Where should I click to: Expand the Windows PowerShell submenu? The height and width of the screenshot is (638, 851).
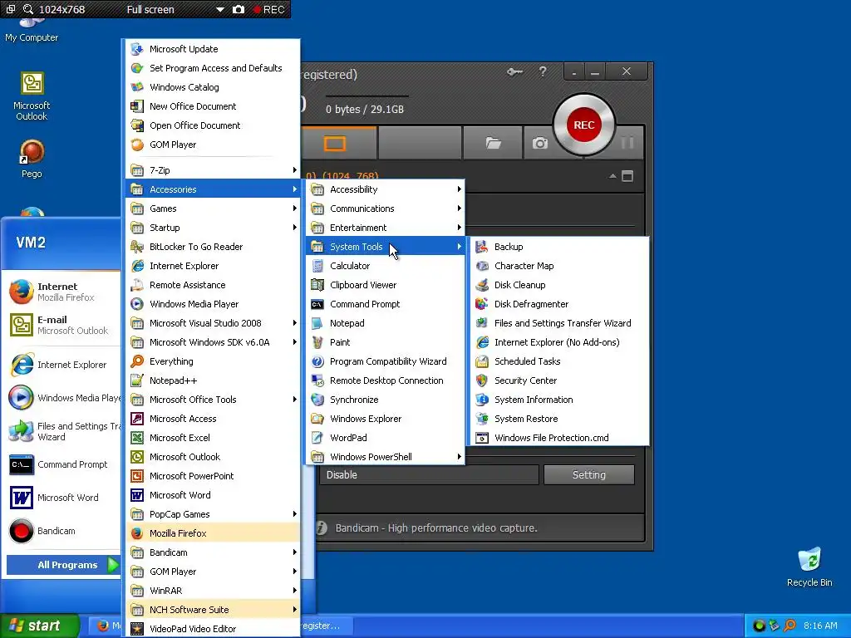pyautogui.click(x=386, y=457)
